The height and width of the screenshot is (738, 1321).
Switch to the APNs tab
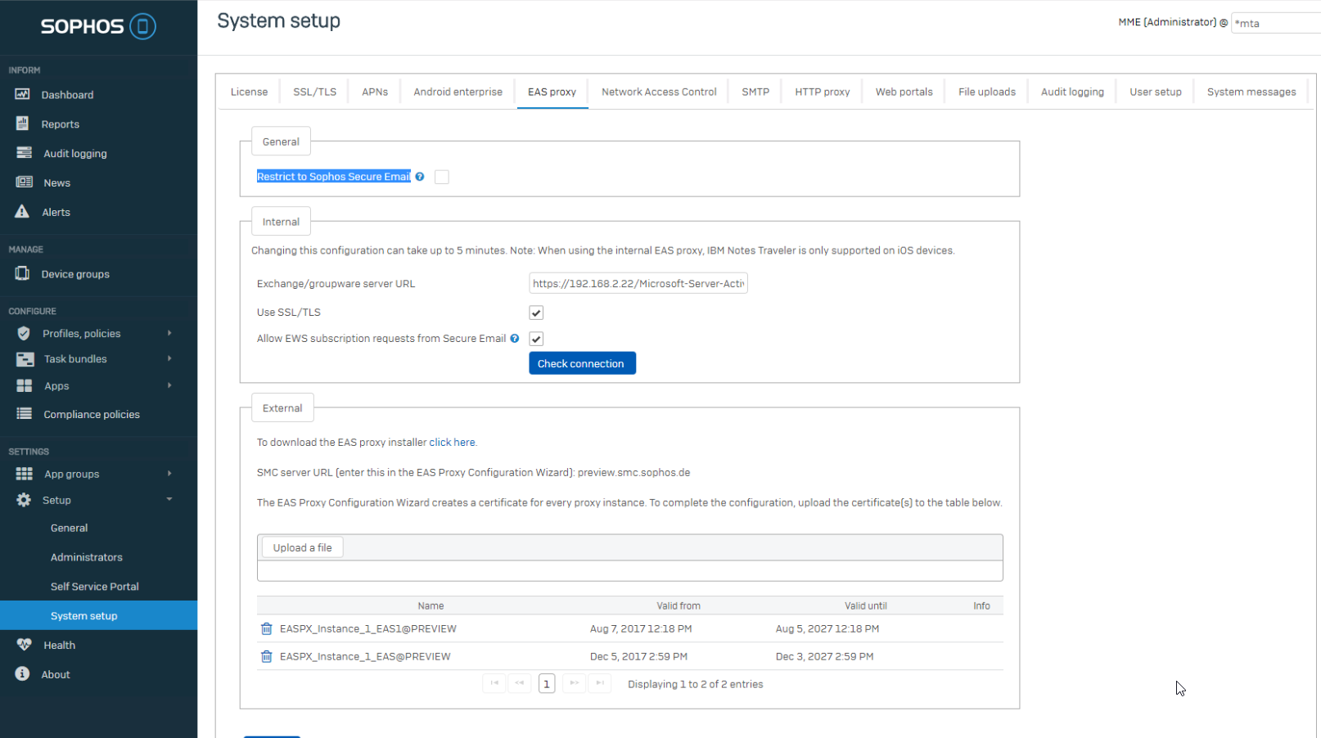[x=375, y=92]
